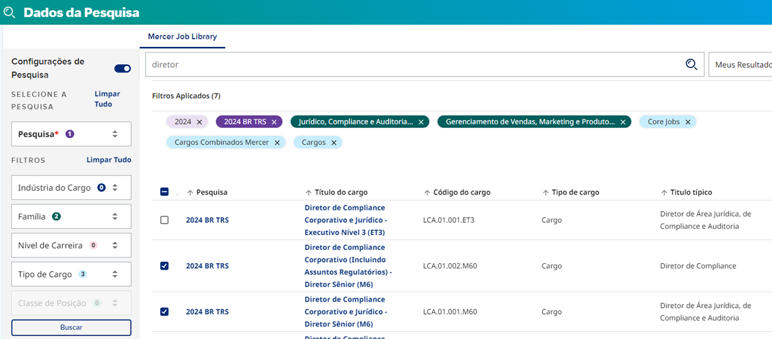The width and height of the screenshot is (772, 339).
Task: Check the Executivo Nível 3 (ET3) row checkbox
Action: (165, 220)
